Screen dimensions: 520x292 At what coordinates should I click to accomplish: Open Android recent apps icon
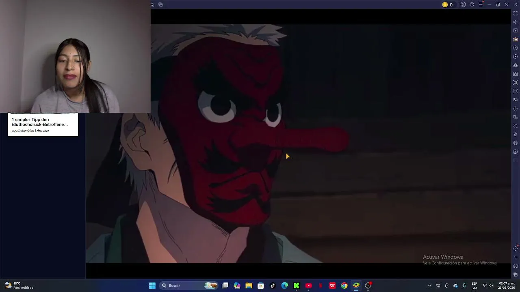pyautogui.click(x=516, y=275)
